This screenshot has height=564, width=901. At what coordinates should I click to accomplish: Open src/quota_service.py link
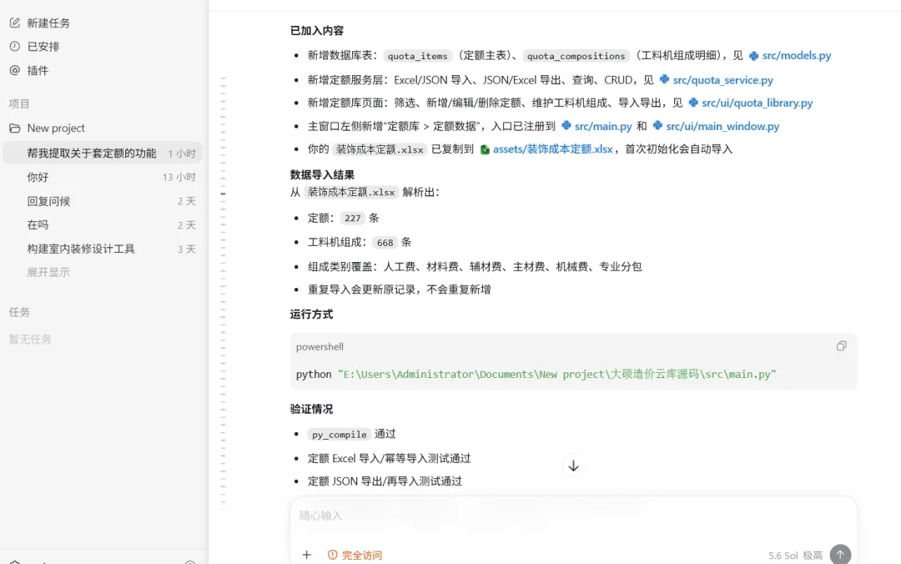(722, 80)
